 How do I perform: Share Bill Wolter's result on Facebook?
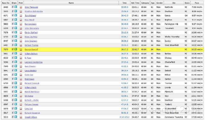point(13,96)
